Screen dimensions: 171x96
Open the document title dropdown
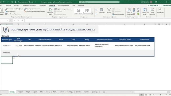tap(75, 2)
